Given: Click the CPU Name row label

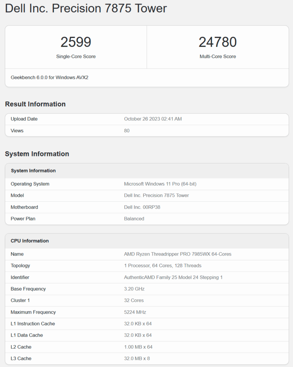Looking at the screenshot, I should 17,254.
